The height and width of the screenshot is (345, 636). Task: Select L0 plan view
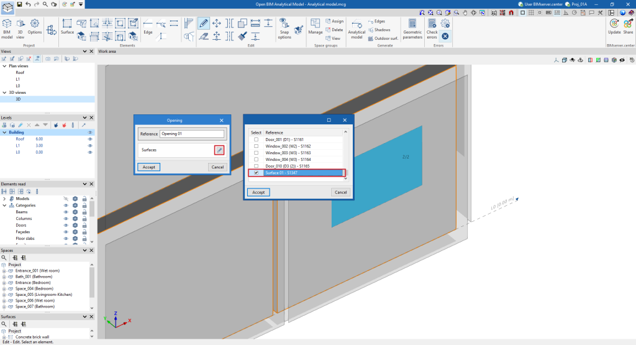18,86
